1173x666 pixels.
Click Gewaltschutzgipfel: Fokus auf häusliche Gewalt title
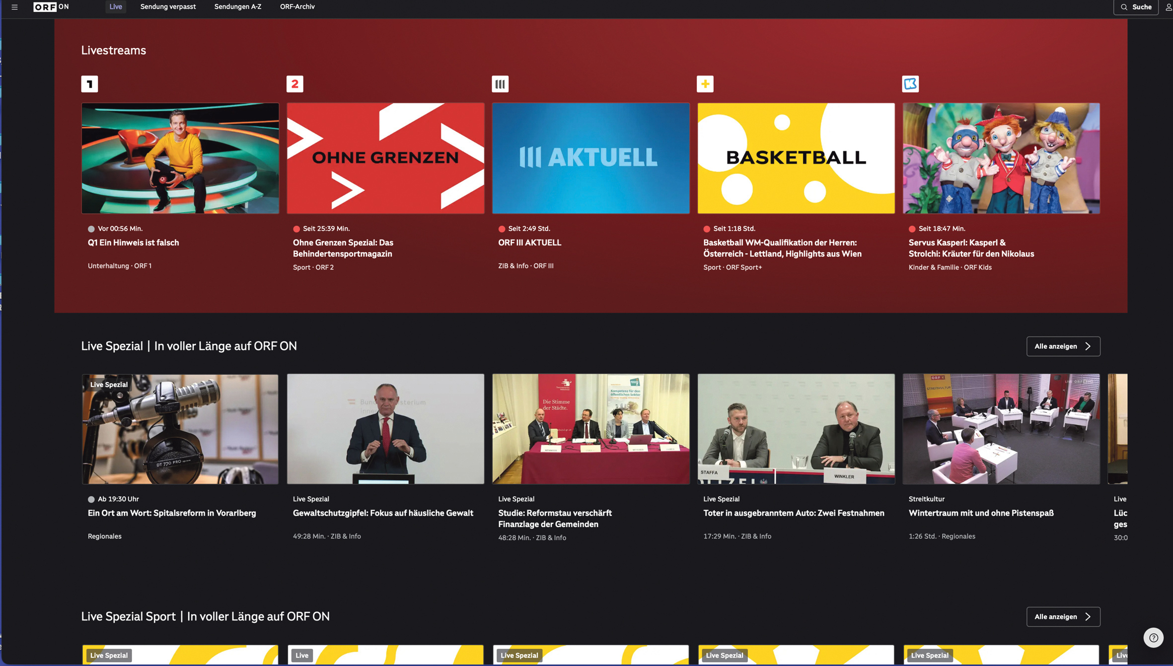click(x=383, y=513)
